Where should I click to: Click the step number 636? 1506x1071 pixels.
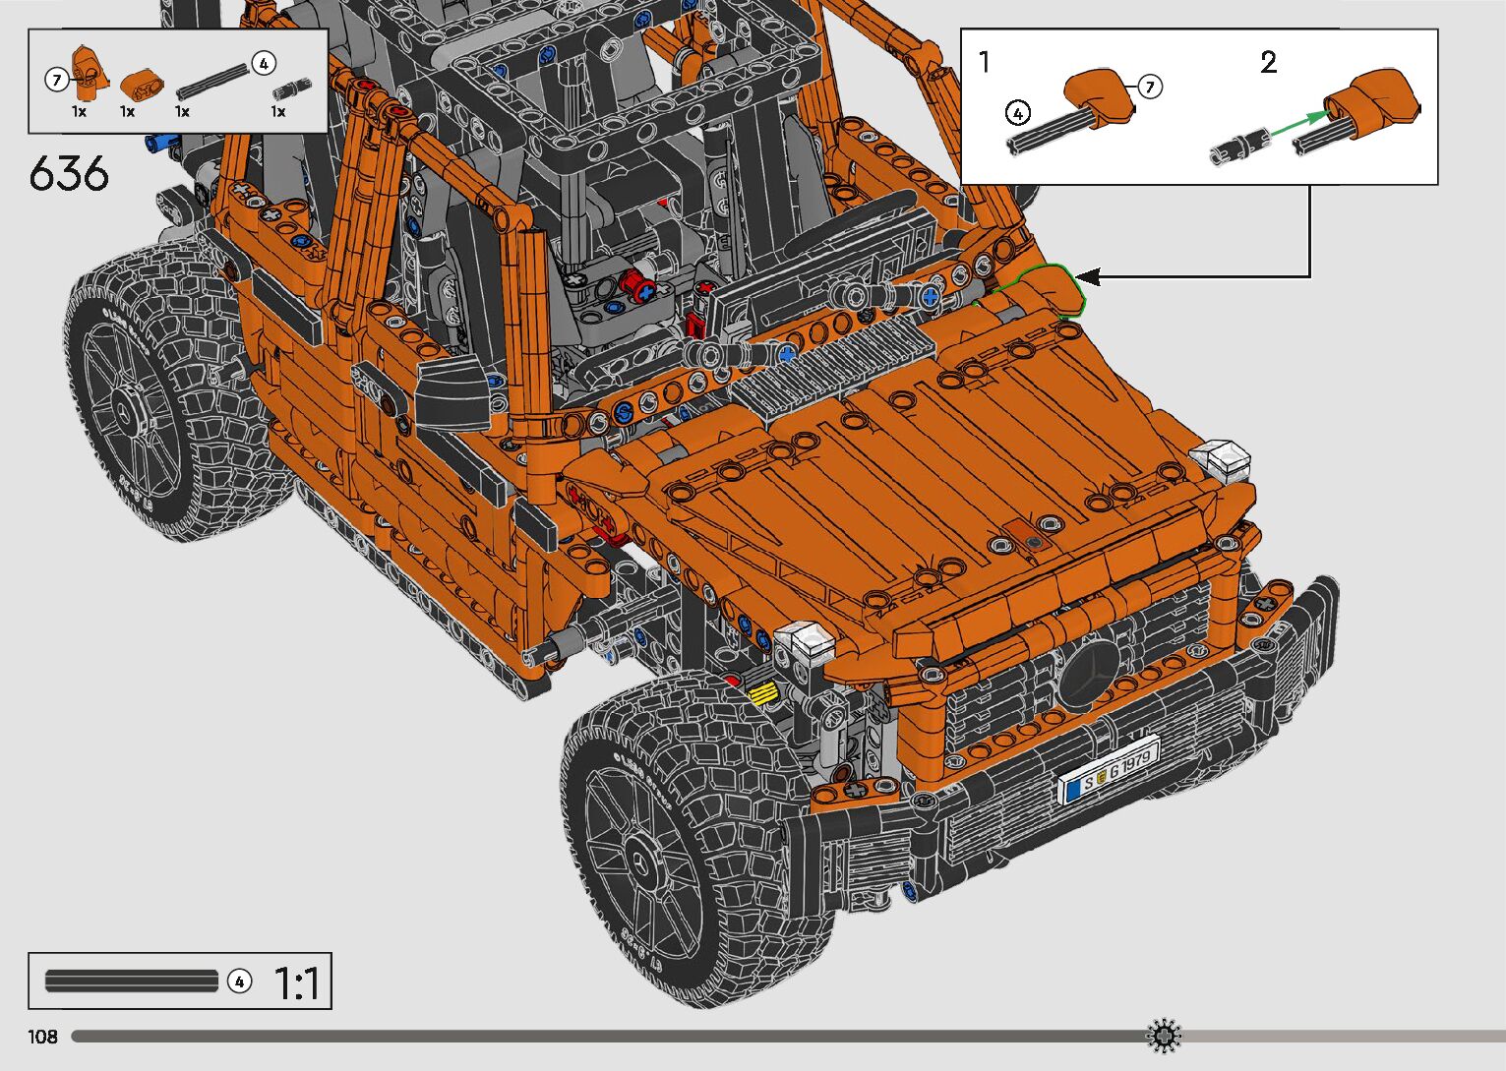pyautogui.click(x=69, y=174)
